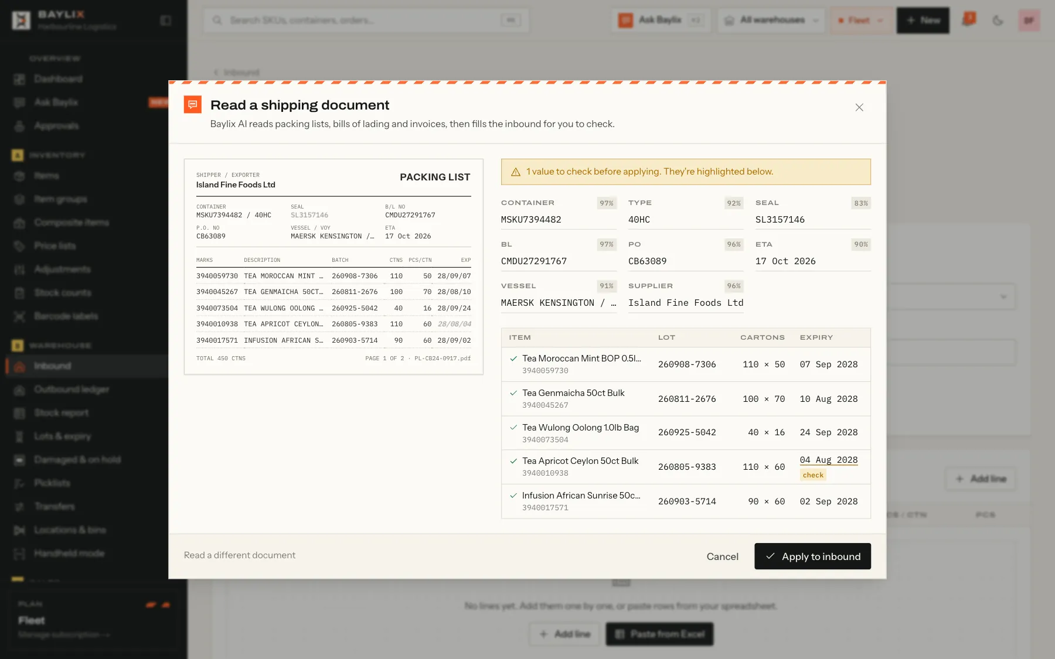The image size is (1055, 659).
Task: Click the checkmark icon beside Infusion African Sunrise
Action: click(x=513, y=496)
